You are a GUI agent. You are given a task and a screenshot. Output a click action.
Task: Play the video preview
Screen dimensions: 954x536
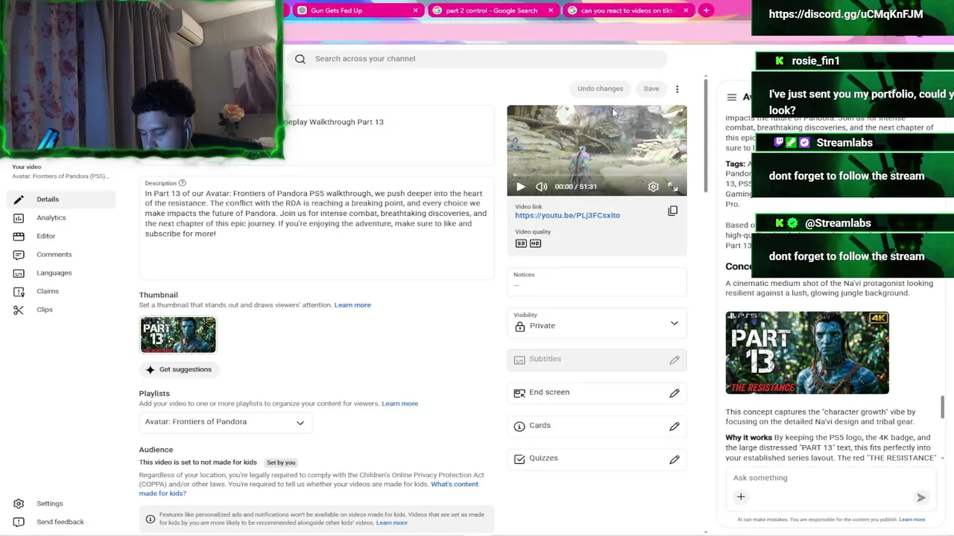coord(521,187)
